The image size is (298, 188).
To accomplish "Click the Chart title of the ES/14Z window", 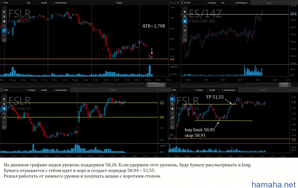I will (269, 3).
